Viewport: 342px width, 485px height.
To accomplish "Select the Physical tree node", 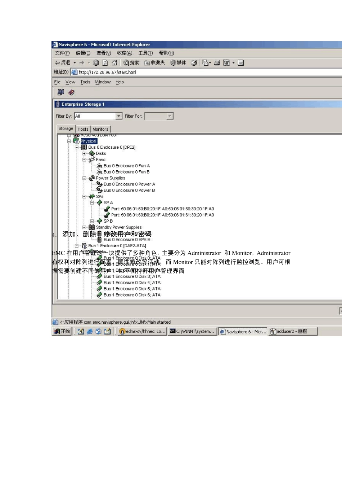I will [x=89, y=141].
